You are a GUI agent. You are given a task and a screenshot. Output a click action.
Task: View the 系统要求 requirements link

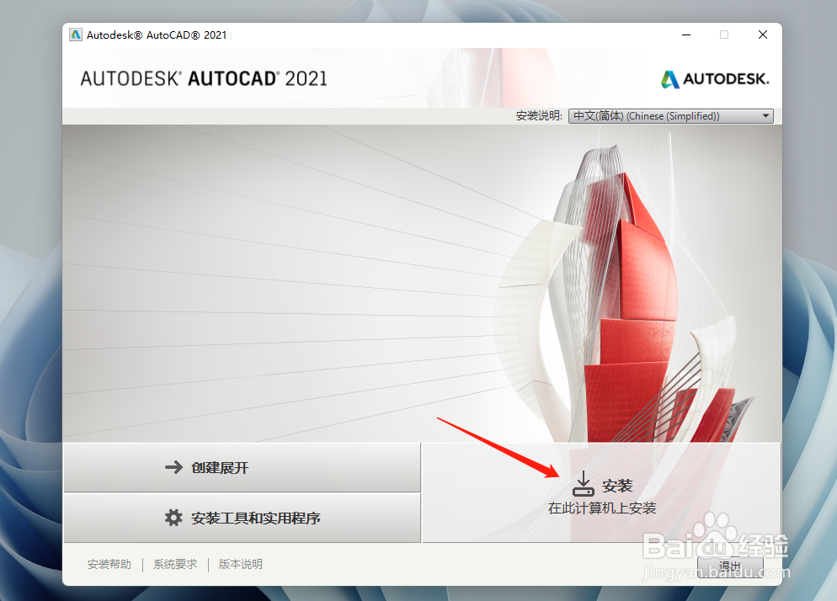coord(174,564)
